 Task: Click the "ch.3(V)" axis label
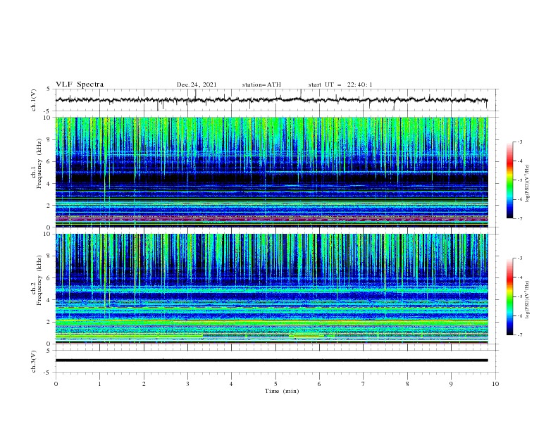coord(34,361)
